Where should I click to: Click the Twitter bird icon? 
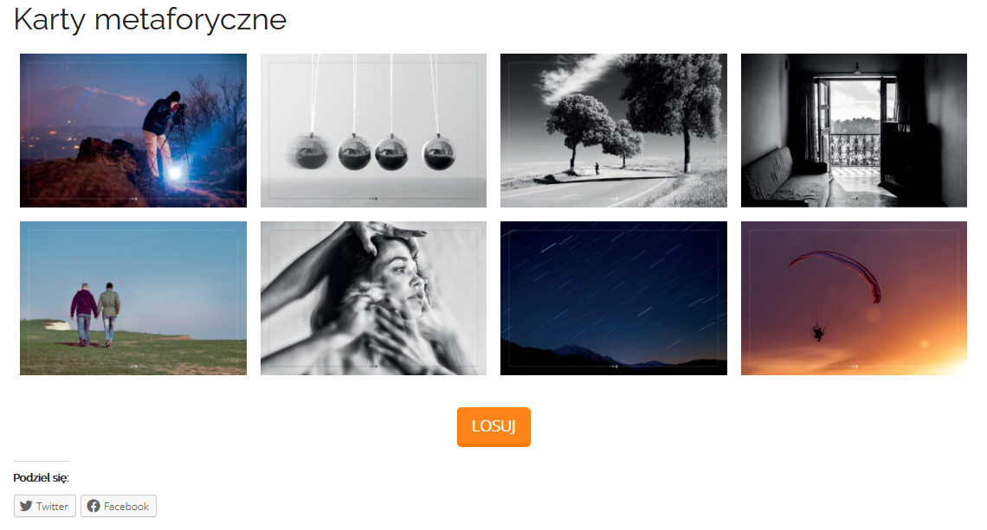26,506
